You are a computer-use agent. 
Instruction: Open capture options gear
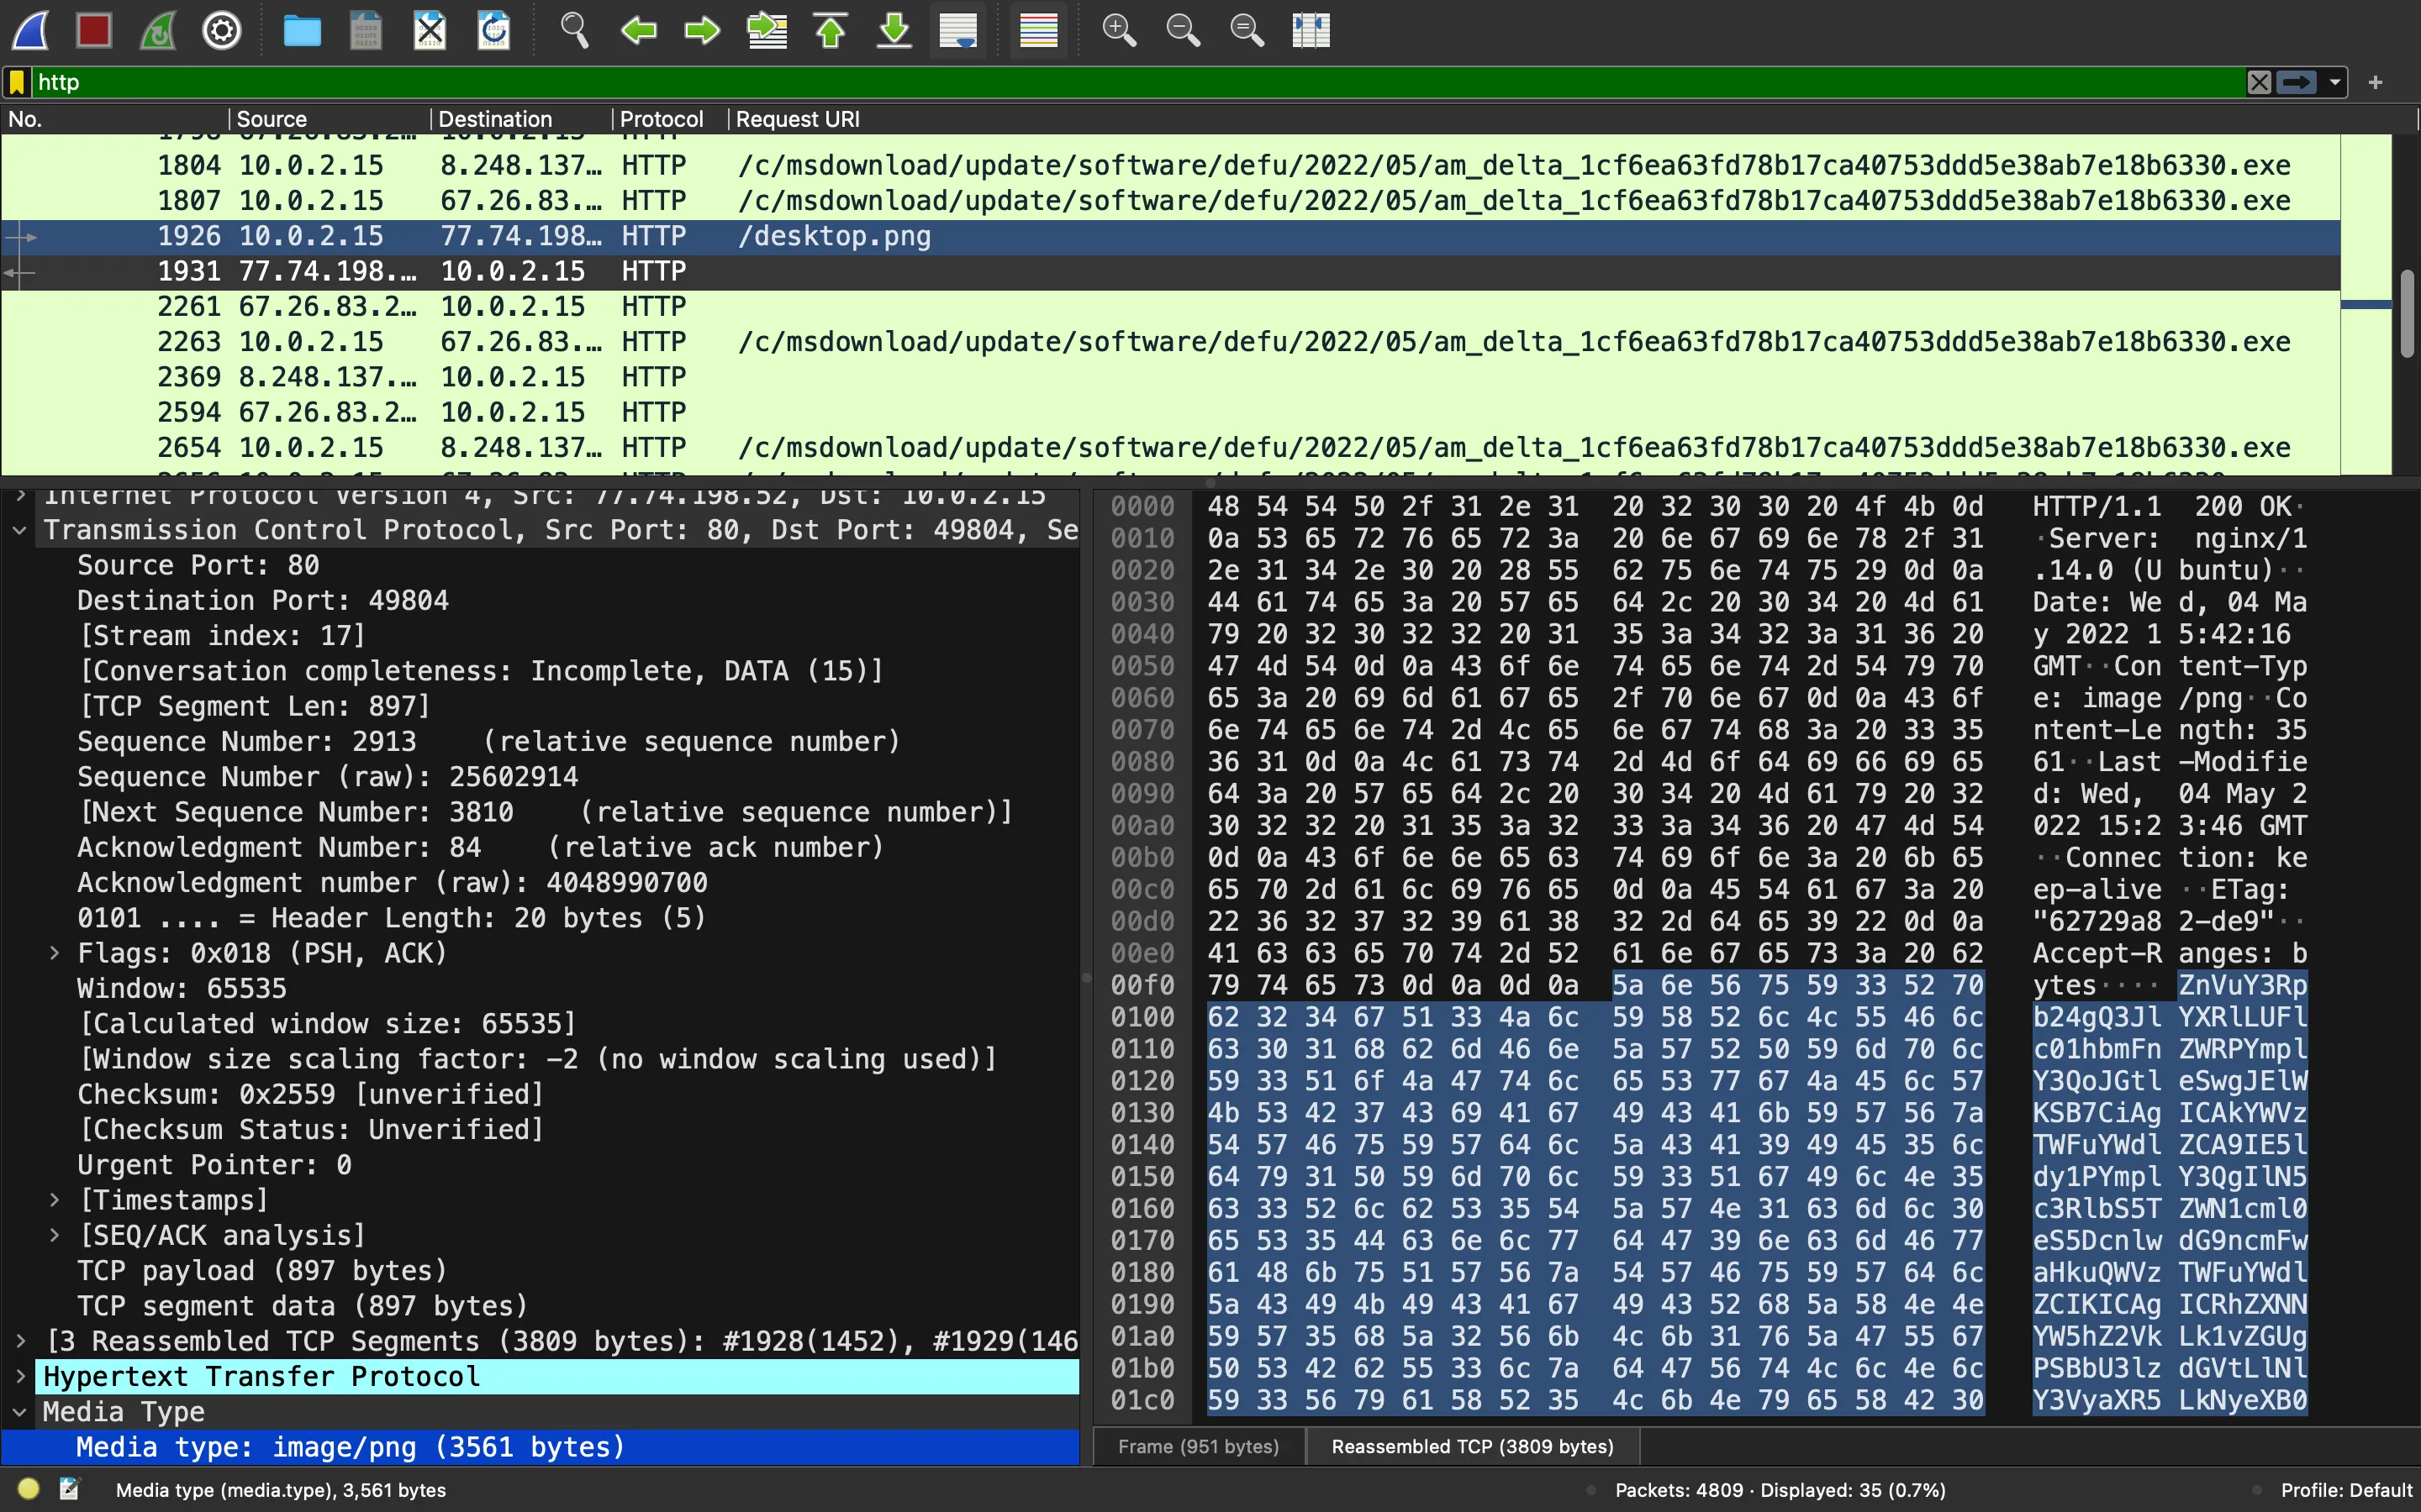[221, 30]
